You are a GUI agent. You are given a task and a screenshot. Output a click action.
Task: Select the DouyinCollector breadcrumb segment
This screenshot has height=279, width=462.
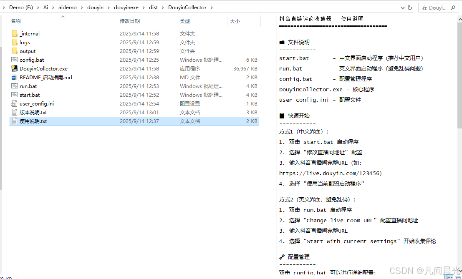click(x=187, y=8)
